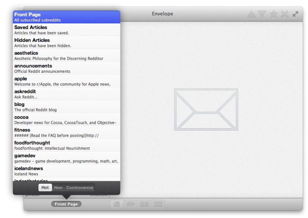The width and height of the screenshot is (308, 218).
Task: Save the article with the star icon
Action: coord(274,14)
